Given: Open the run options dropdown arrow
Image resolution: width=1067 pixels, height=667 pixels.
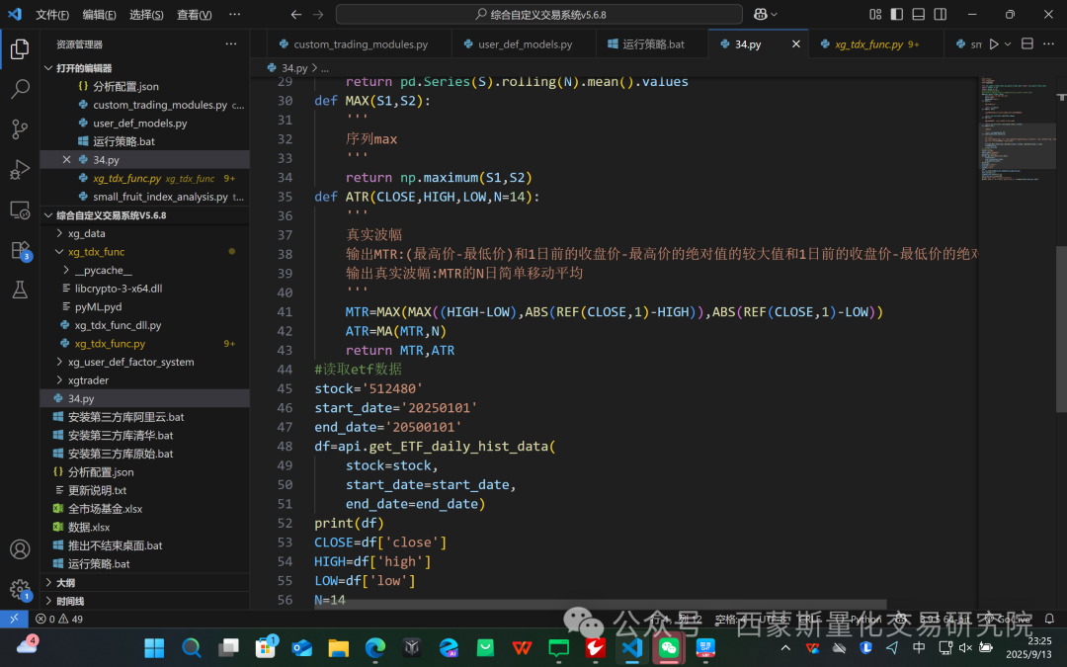Looking at the screenshot, I should [1008, 44].
